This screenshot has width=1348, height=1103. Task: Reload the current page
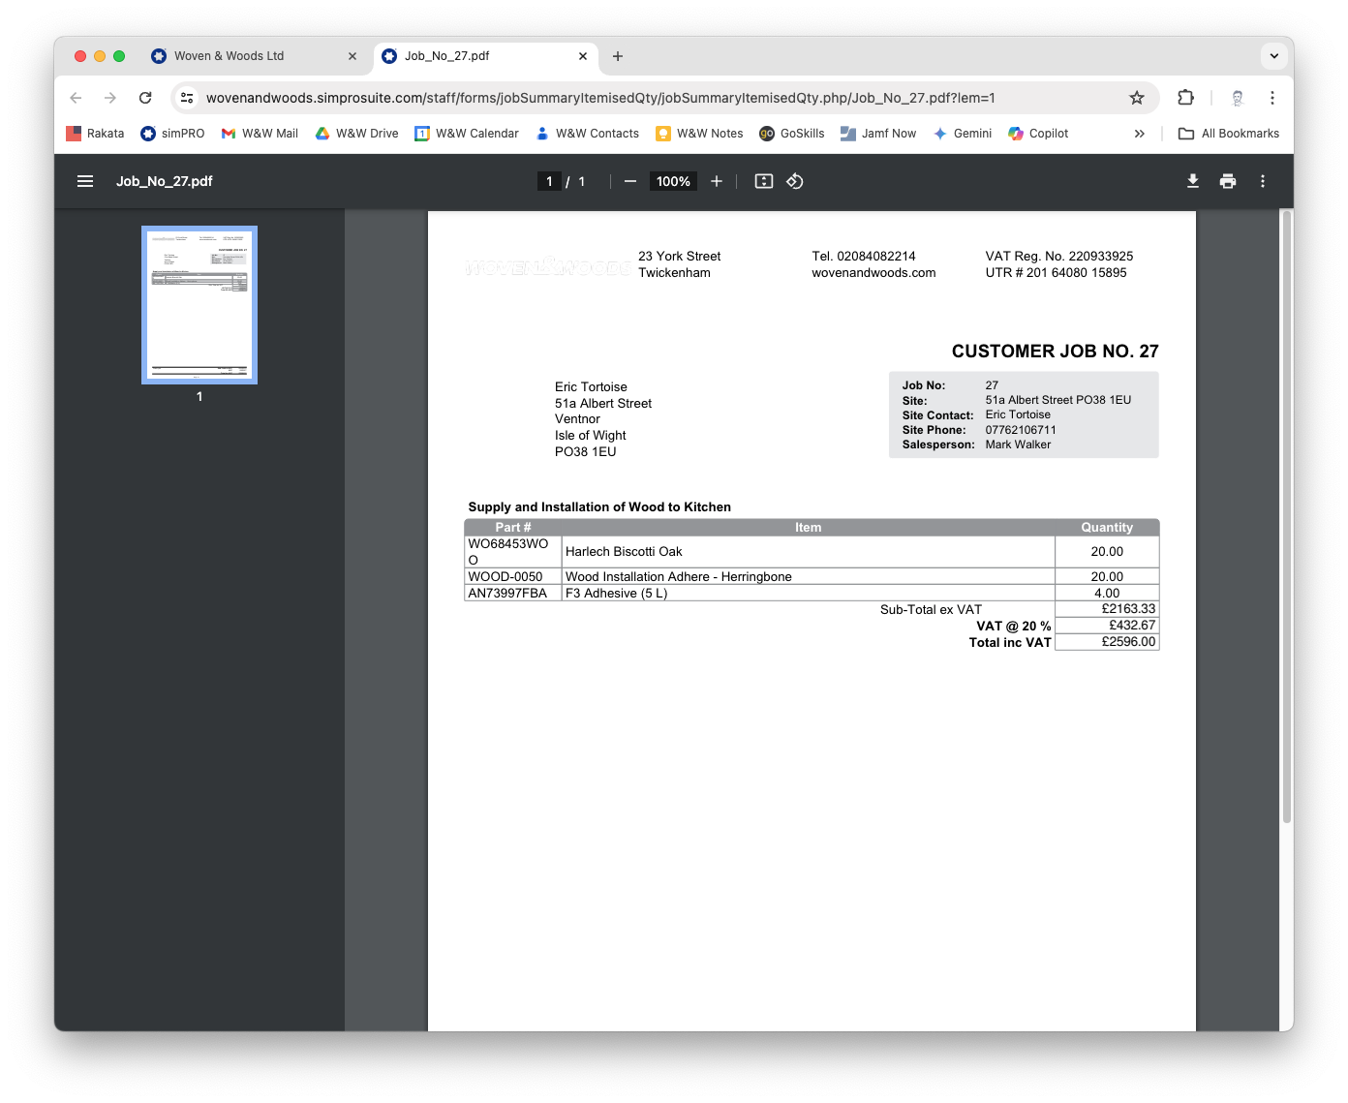tap(145, 98)
